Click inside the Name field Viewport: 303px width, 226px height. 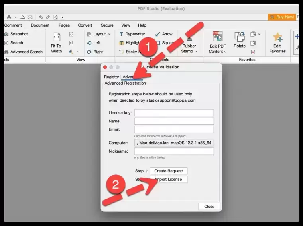174,121
